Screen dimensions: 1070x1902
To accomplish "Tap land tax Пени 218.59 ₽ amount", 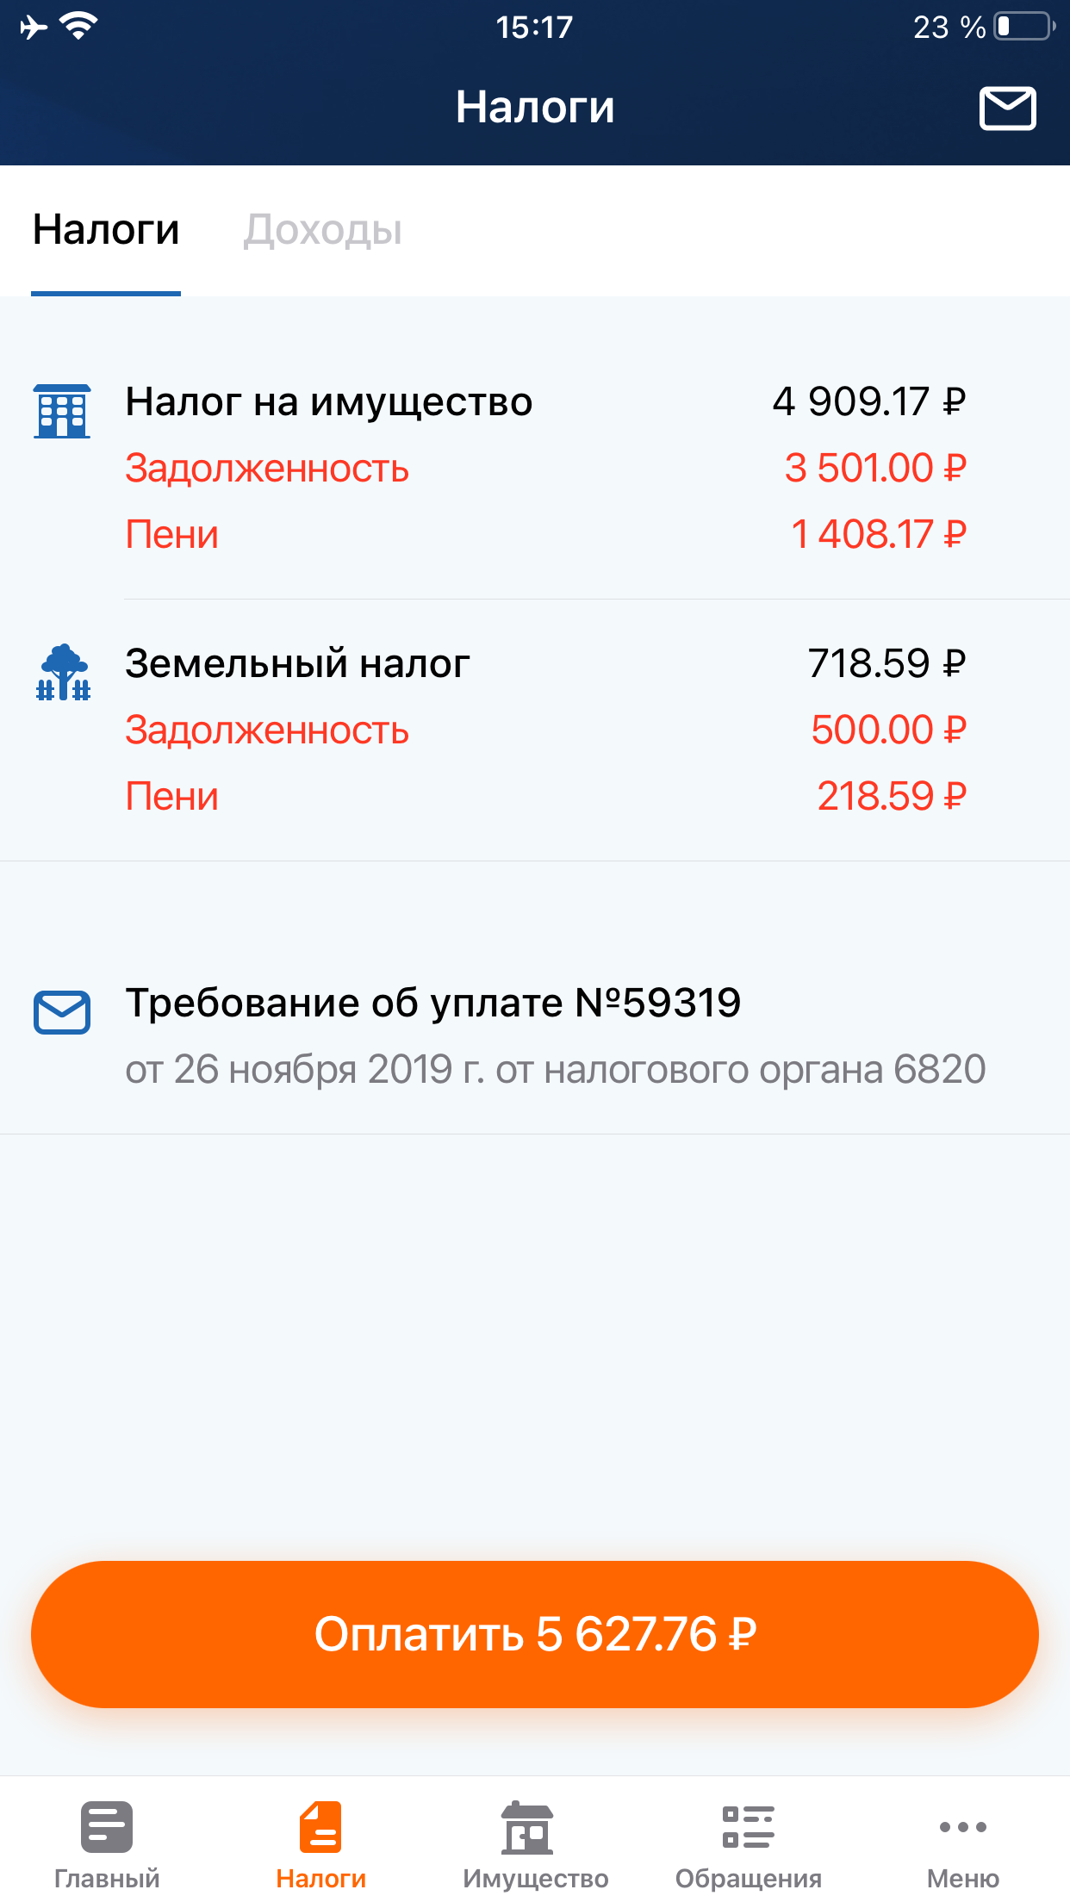I will pyautogui.click(x=891, y=797).
